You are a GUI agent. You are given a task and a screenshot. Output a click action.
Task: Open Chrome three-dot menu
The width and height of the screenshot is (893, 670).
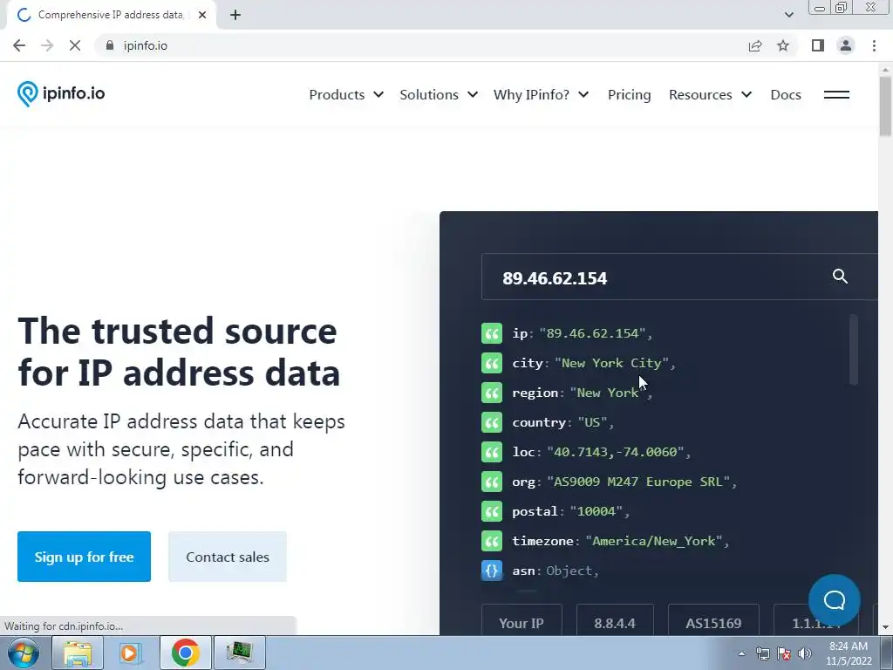[x=874, y=45]
